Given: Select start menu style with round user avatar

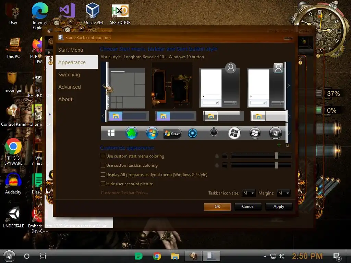Looking at the screenshot, I should coord(219,85).
